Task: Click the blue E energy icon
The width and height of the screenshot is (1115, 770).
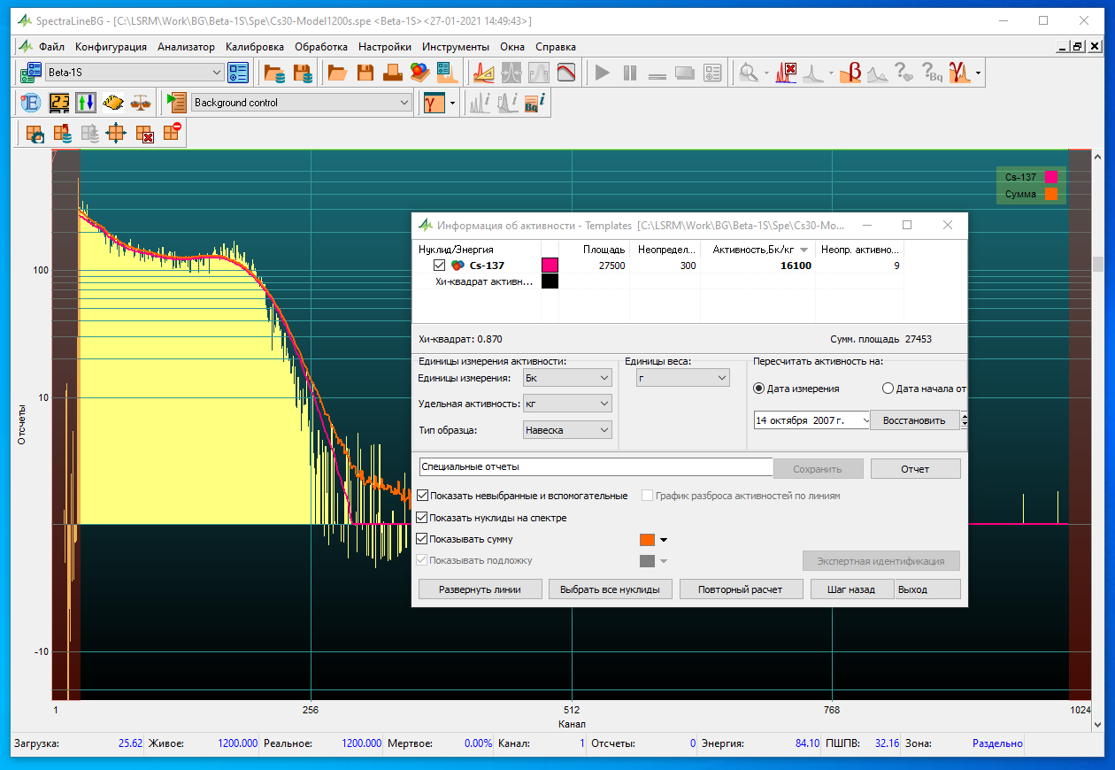Action: [x=32, y=103]
